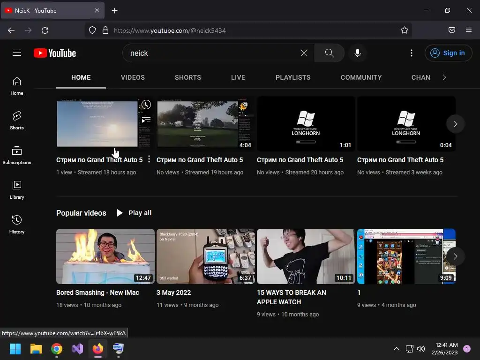Image resolution: width=480 pixels, height=360 pixels.
Task: Add first stream to queue
Action: click(x=146, y=120)
